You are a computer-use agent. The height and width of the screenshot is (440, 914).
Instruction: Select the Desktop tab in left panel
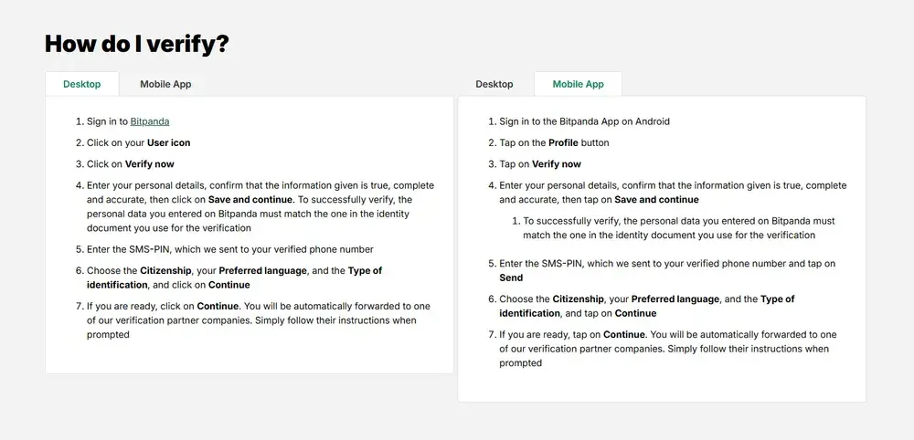tap(82, 84)
